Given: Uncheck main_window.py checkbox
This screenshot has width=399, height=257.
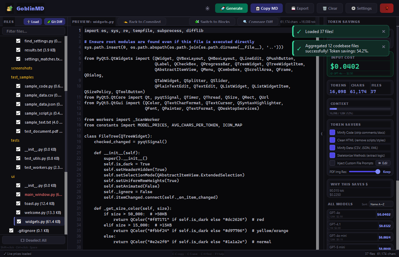Looking at the screenshot, I should (18, 194).
